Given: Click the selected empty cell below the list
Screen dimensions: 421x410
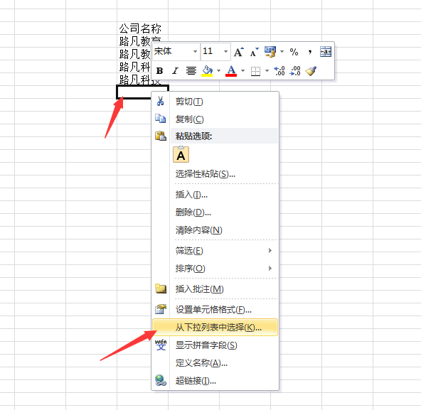Looking at the screenshot, I should coord(134,92).
